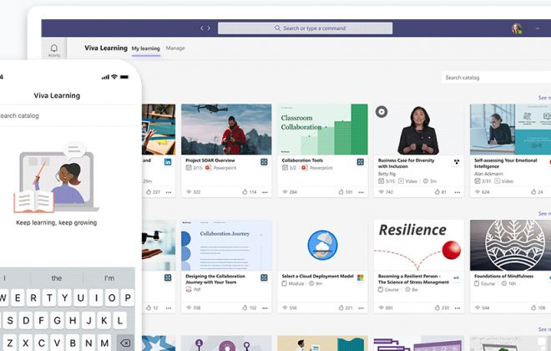Play the Business Case for Diversity video
The image size is (551, 351).
382,112
